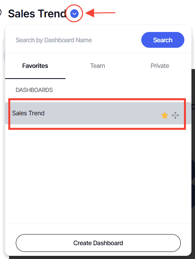Image resolution: width=195 pixels, height=259 pixels.
Task: Select the Sales Trend dashboard row
Action: [x=98, y=113]
